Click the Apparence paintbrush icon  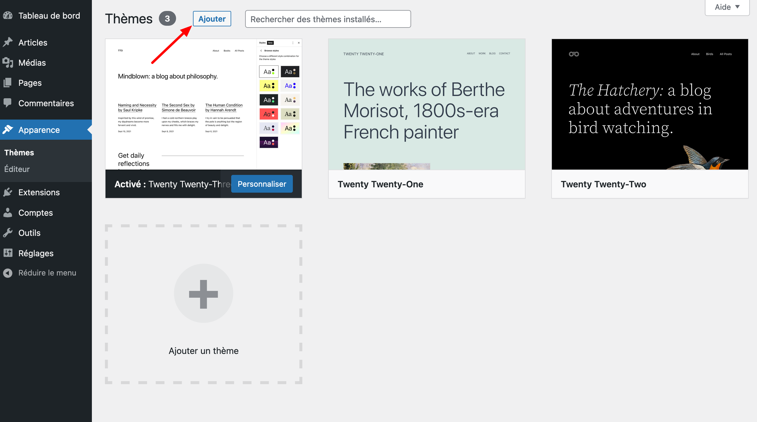pos(8,130)
